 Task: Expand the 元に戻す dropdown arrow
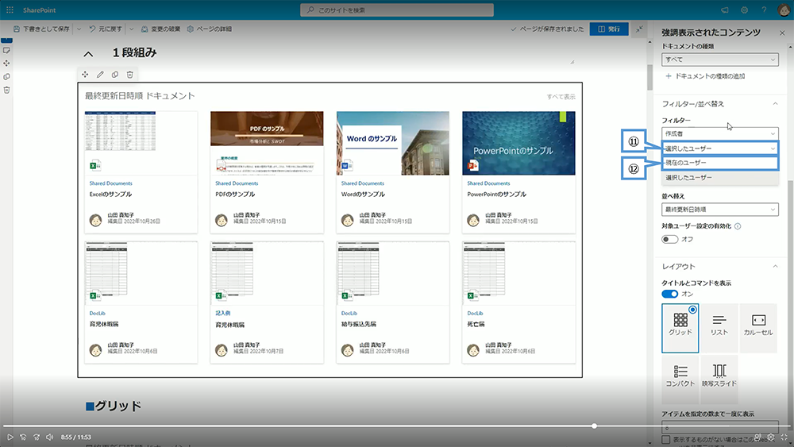point(132,29)
